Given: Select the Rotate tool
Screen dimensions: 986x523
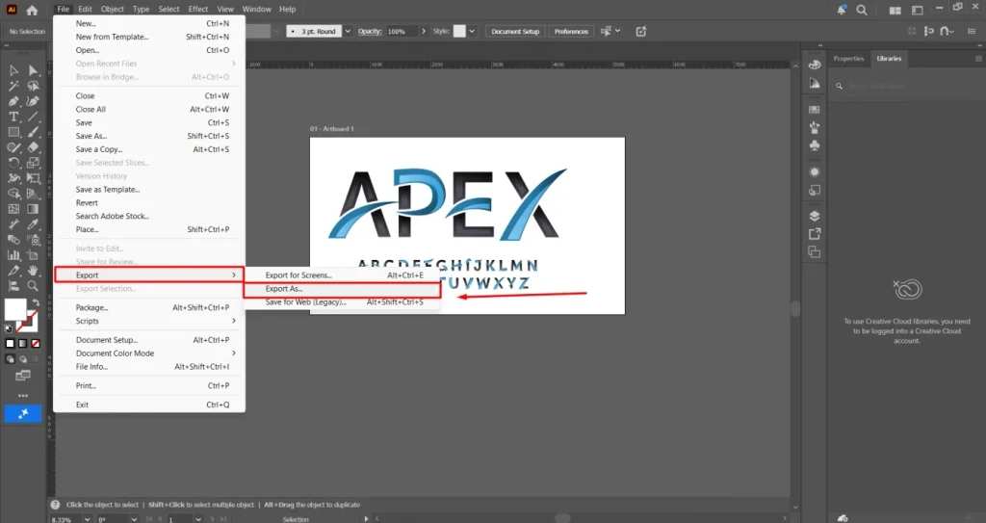Looking at the screenshot, I should [13, 163].
